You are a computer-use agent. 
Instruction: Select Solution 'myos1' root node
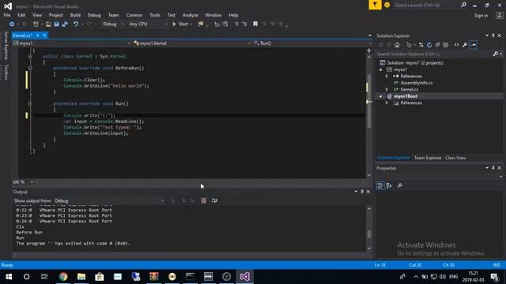[x=415, y=63]
